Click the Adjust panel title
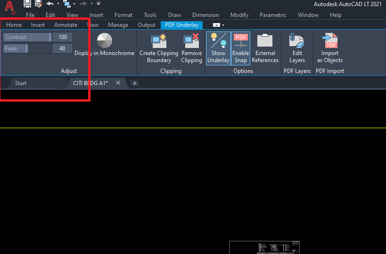386x254 pixels. [x=69, y=71]
